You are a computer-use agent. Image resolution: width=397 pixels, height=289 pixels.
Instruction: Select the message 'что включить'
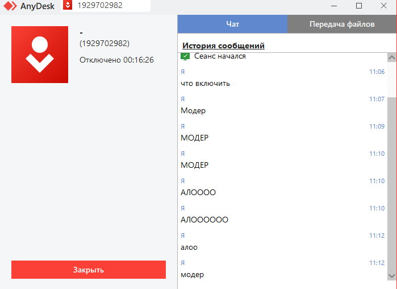pyautogui.click(x=206, y=84)
